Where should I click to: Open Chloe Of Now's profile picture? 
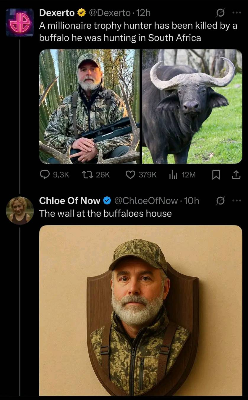coord(20,210)
